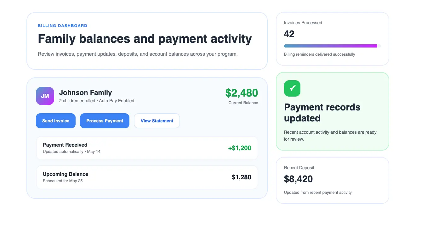The width and height of the screenshot is (427, 235).
Task: Select the Payment Received row
Action: pyautogui.click(x=147, y=148)
